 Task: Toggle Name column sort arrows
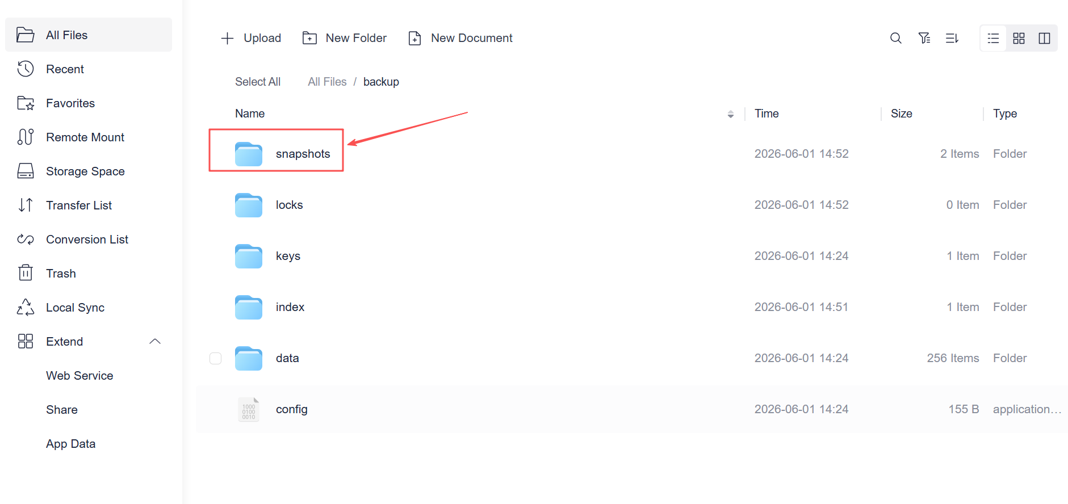731,114
